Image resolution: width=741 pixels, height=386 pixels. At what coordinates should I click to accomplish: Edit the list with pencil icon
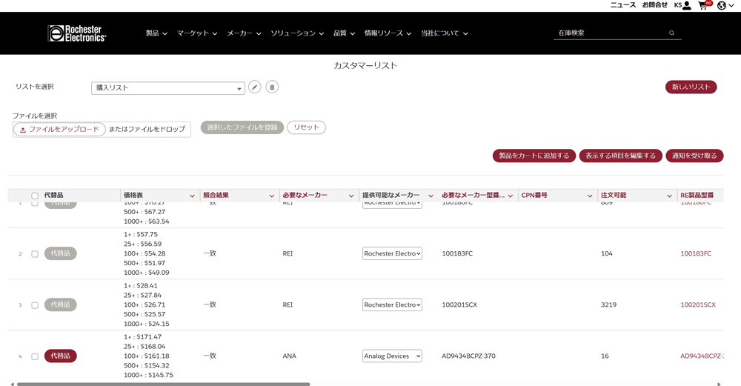[x=255, y=87]
